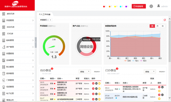The image size is (171, 102).
Task: Click the more link in 待办事项 panel
Action: point(97,71)
